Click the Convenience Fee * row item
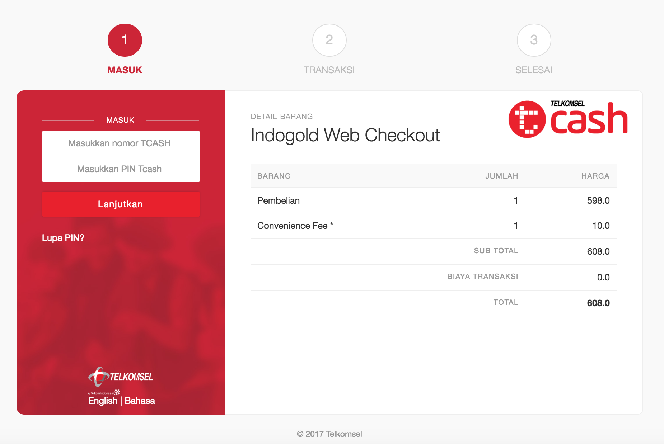Screen dimensions: 664x444 click(295, 226)
